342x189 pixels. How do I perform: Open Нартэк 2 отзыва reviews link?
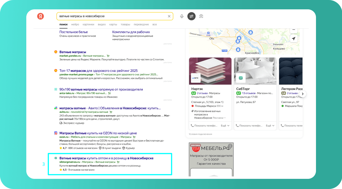(202, 93)
